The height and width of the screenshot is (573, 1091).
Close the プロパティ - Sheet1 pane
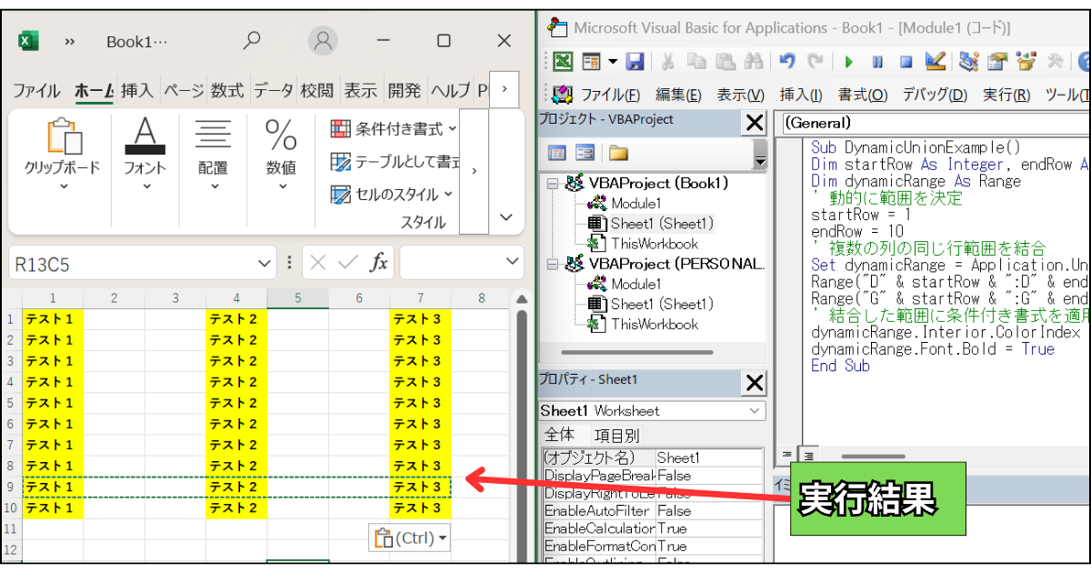(x=755, y=384)
